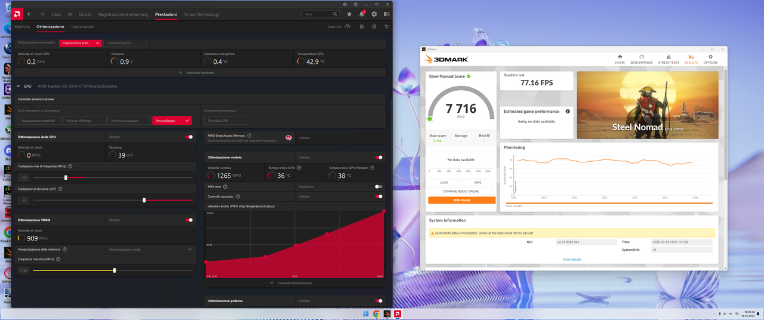The width and height of the screenshot is (764, 320).
Task: Collapse the GPU section chevron
Action: pos(19,86)
